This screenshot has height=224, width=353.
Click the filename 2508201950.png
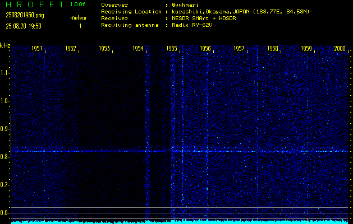[25, 15]
